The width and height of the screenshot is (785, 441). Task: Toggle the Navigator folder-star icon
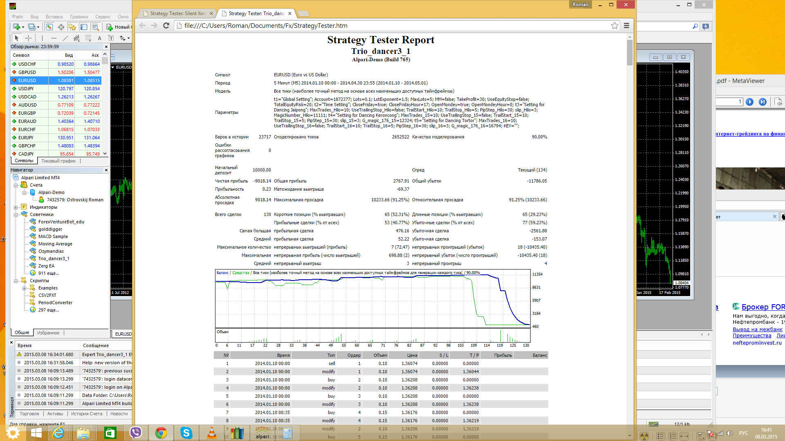pos(72,27)
